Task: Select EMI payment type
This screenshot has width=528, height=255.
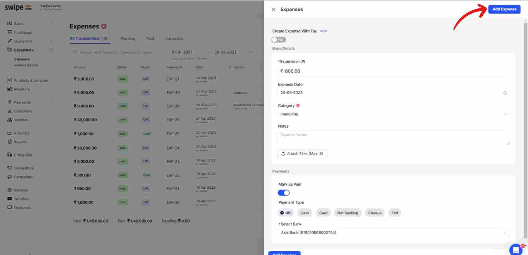Action: (395, 213)
